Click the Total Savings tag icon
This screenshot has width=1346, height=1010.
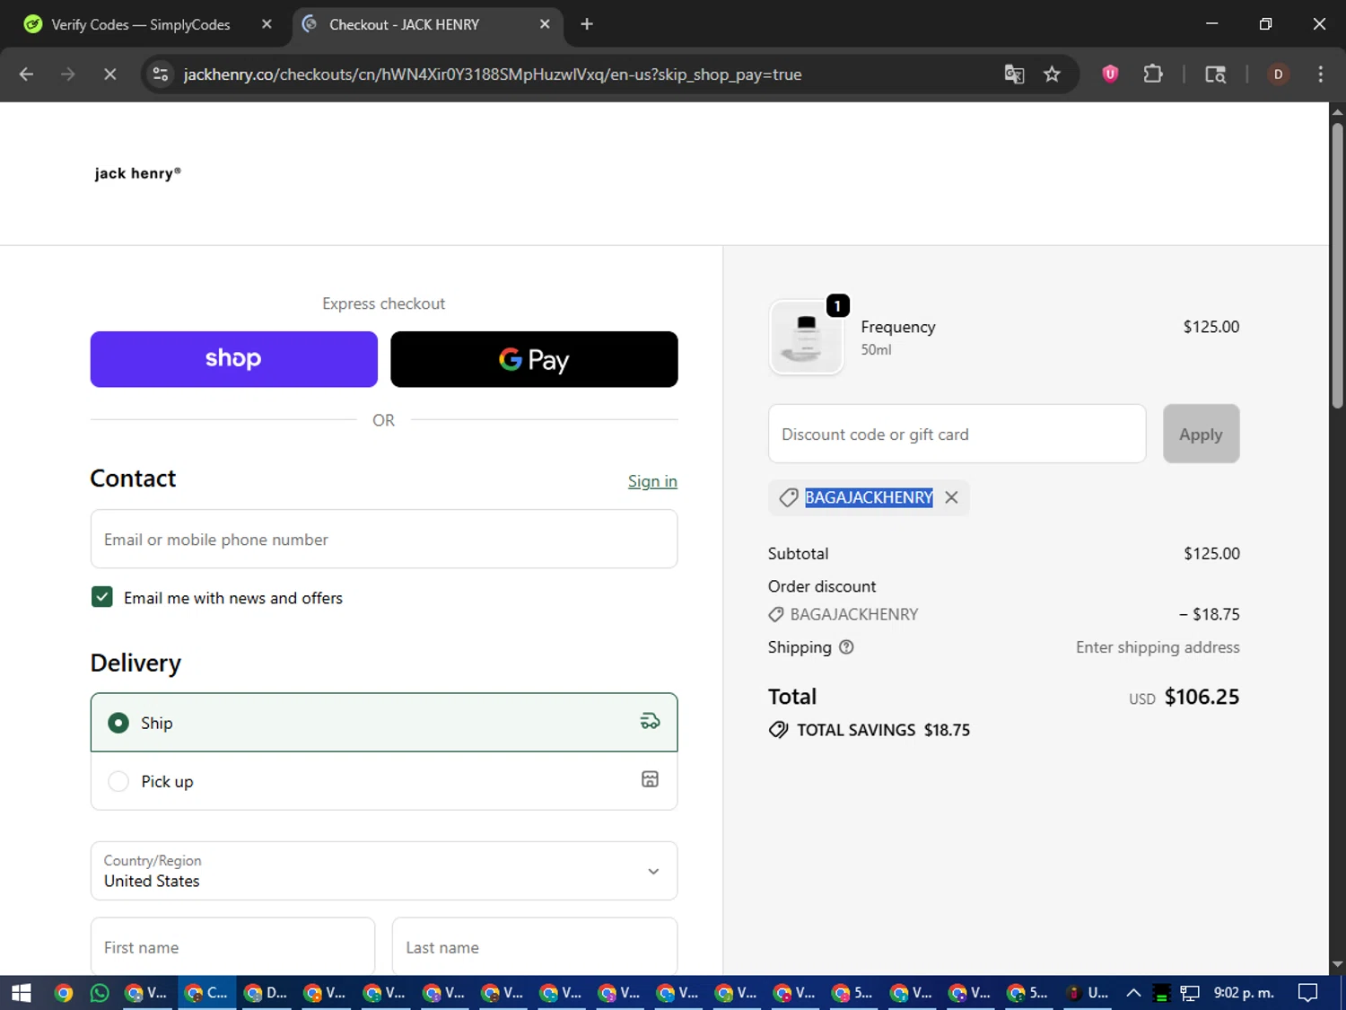778,730
